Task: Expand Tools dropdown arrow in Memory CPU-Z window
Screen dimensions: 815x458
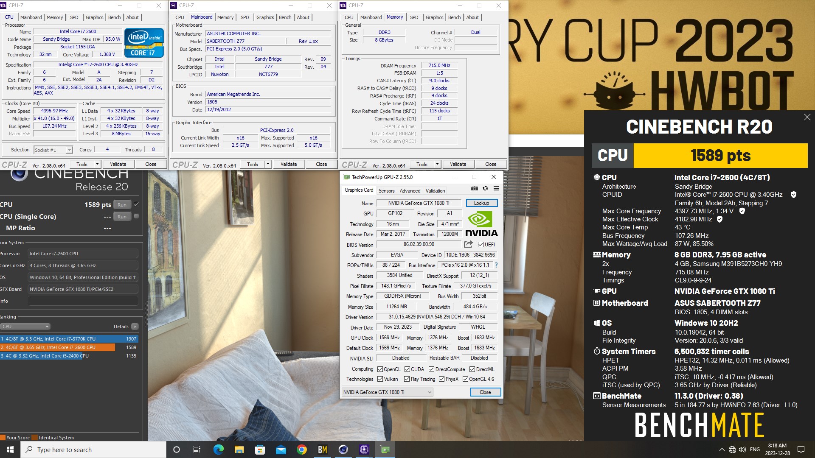Action: 437,164
